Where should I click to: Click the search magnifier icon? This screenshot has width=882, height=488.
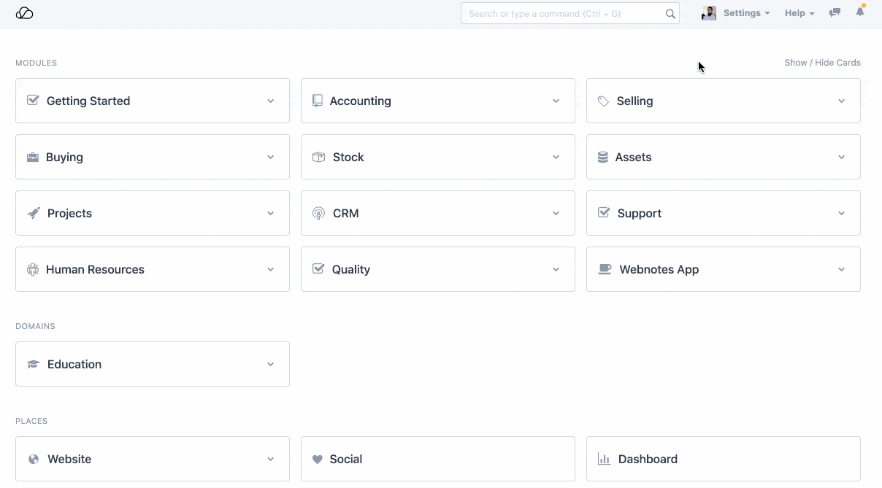pos(670,13)
